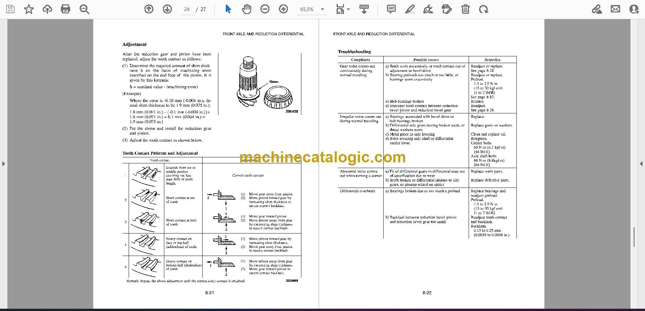Choose the selection arrow tool

[228, 9]
